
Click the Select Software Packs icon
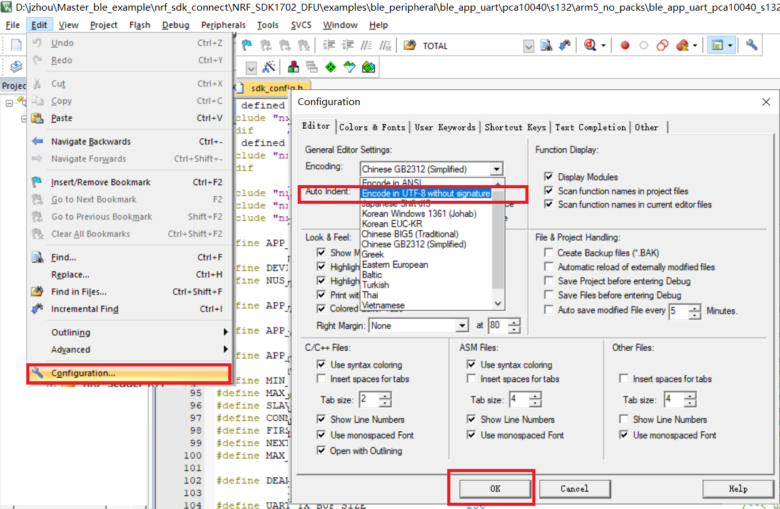350,67
